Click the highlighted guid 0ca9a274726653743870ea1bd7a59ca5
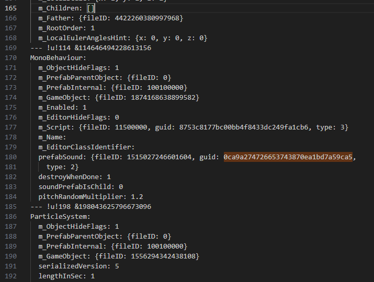The image size is (374, 282). tap(288, 157)
